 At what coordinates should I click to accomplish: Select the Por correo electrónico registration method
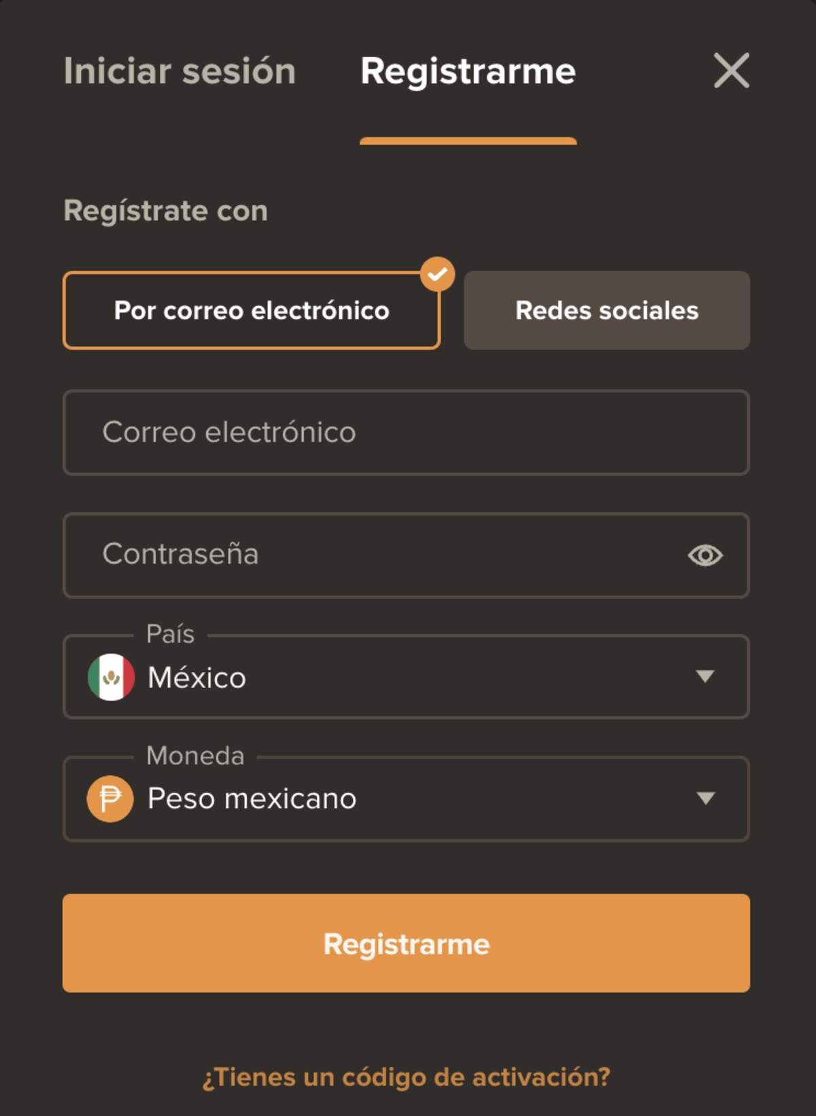252,311
